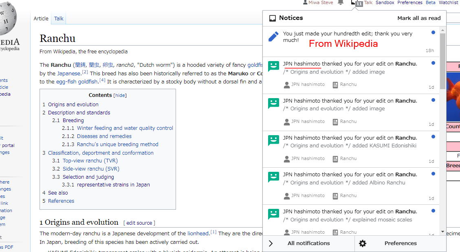
Task: Switch to the Article tab
Action: [41, 18]
